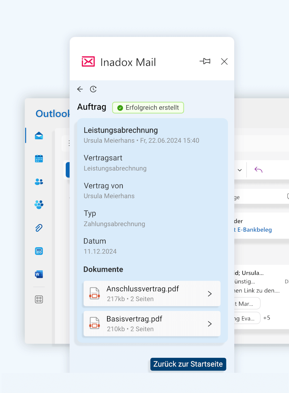Click Zurück zur Startseite button
The width and height of the screenshot is (289, 393).
pos(188,364)
